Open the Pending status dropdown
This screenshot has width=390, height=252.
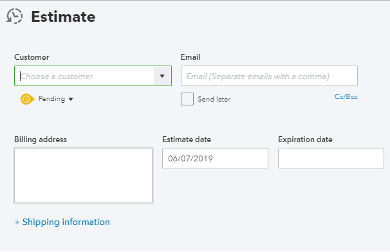pyautogui.click(x=56, y=99)
